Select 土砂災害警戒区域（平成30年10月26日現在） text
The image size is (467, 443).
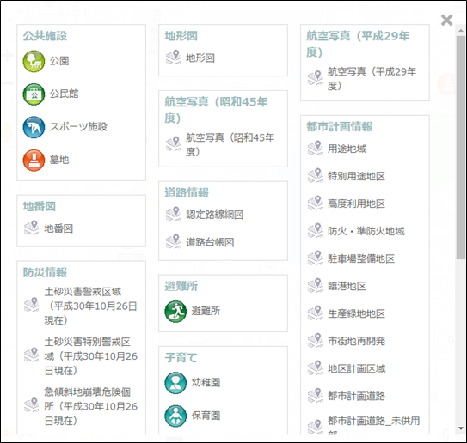[x=90, y=306]
